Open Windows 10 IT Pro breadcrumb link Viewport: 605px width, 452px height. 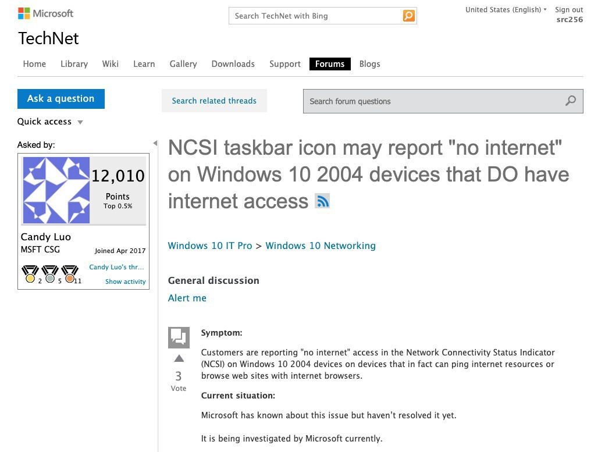pos(210,246)
